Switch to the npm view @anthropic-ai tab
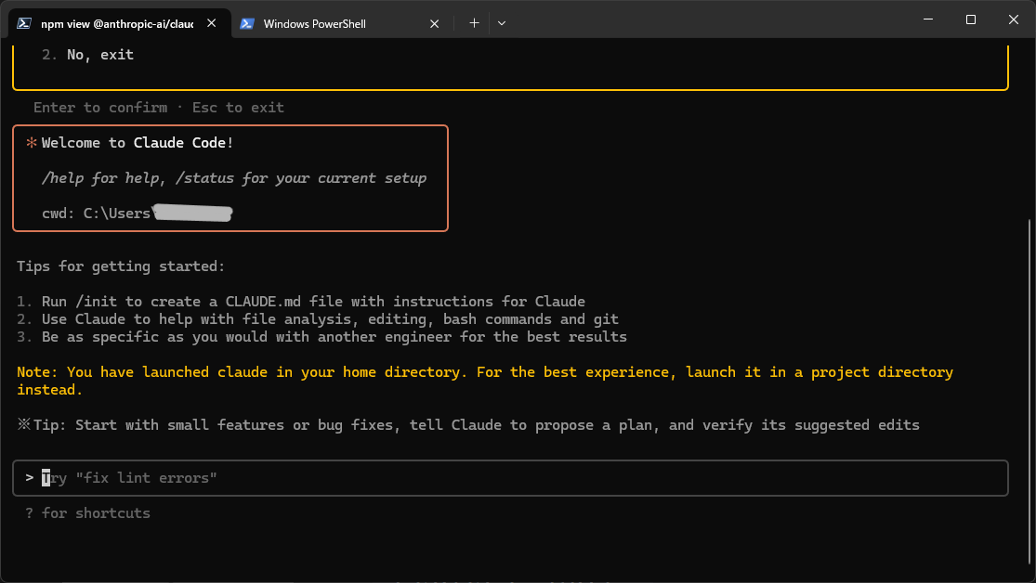The width and height of the screenshot is (1036, 583). [119, 24]
